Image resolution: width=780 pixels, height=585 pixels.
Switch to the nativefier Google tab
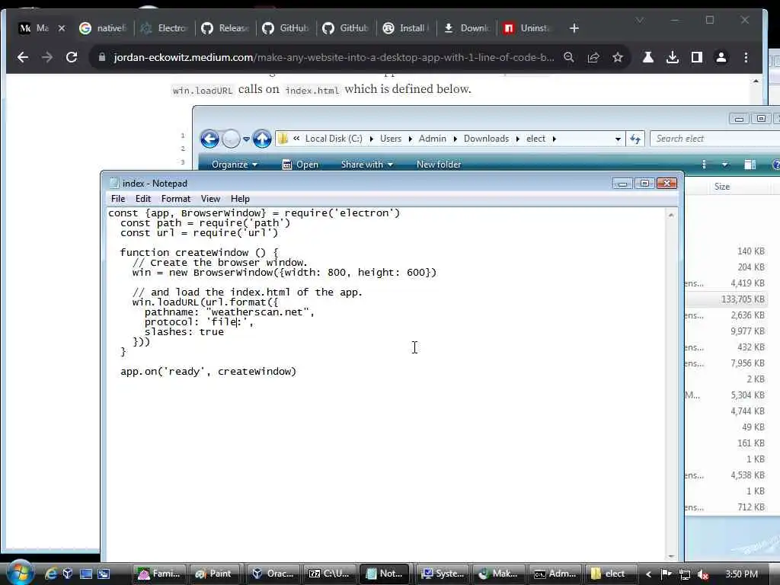103,28
